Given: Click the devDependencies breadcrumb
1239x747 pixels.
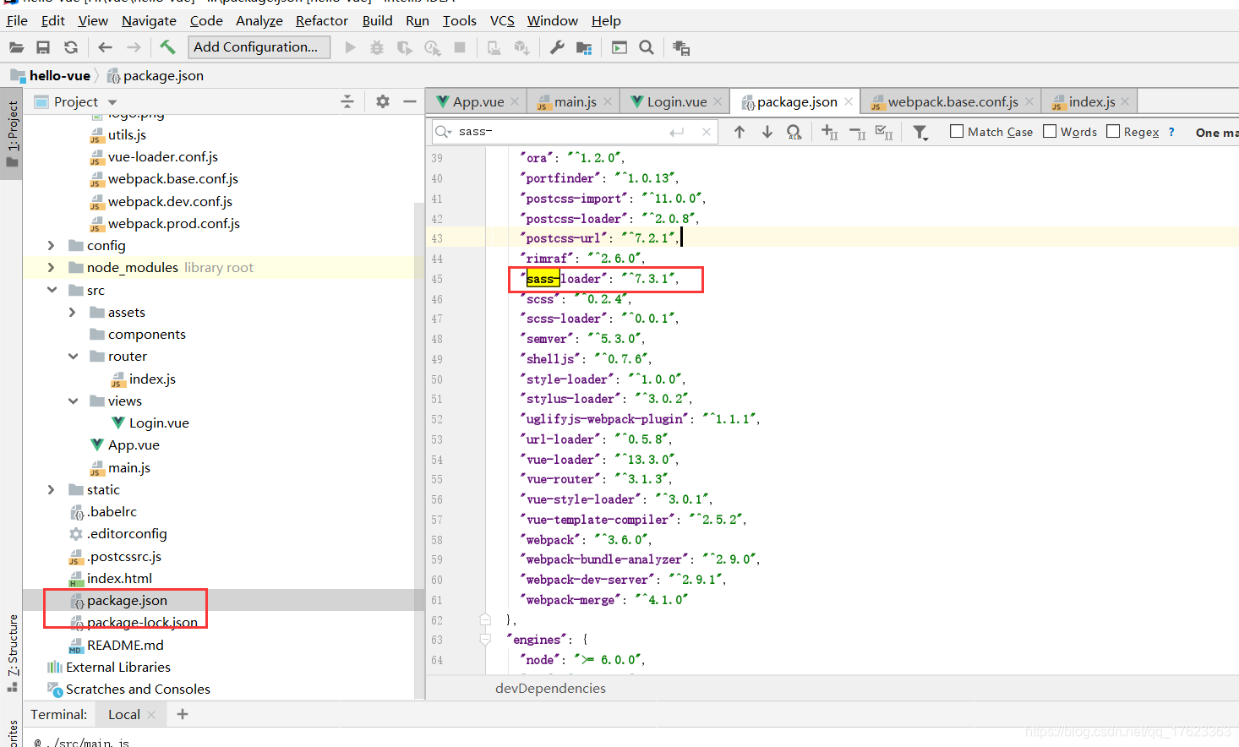Looking at the screenshot, I should coord(550,688).
